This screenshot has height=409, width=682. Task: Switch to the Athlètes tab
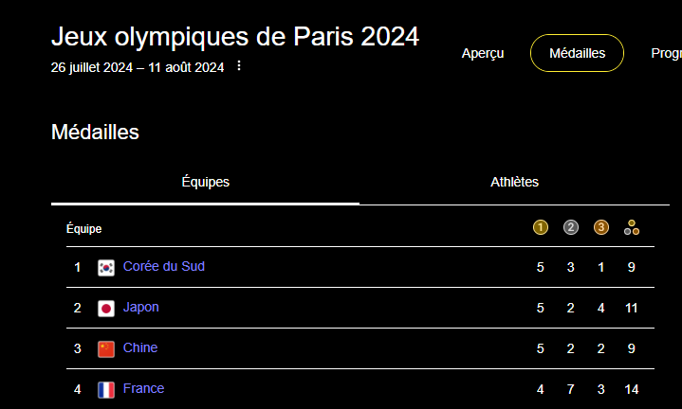[514, 182]
